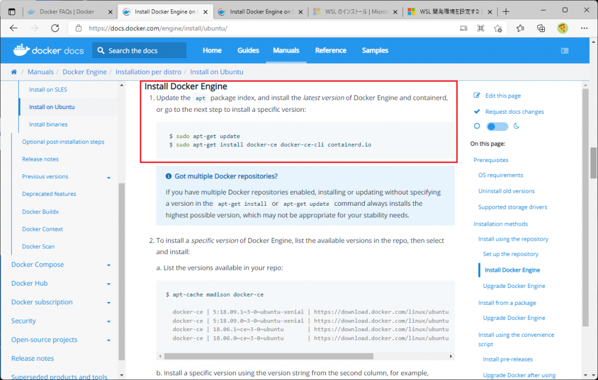Screen dimensions: 598x380
Task: Close the WSL のインストール tab
Action: click(395, 12)
